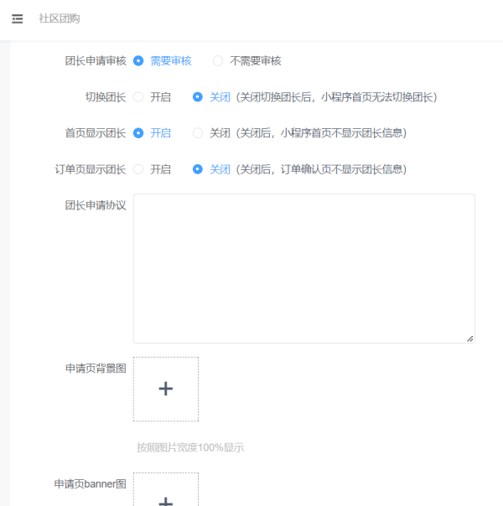Open the 社区团购 breadcrumb title

[x=60, y=18]
